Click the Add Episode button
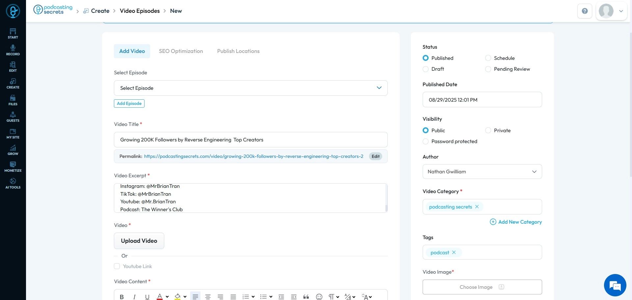632x300 pixels. coord(129,103)
